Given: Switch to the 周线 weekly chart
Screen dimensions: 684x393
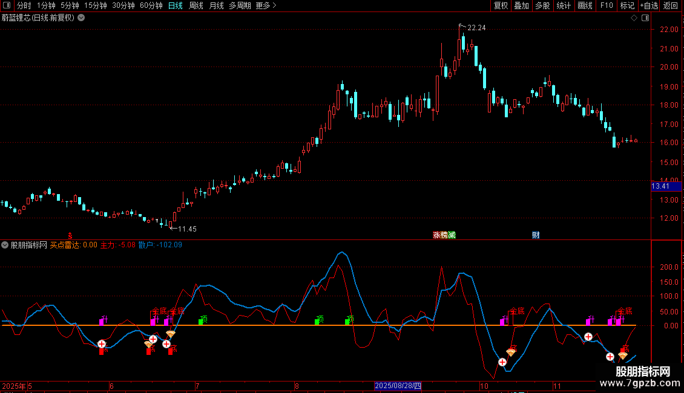Looking at the screenshot, I should click(196, 5).
